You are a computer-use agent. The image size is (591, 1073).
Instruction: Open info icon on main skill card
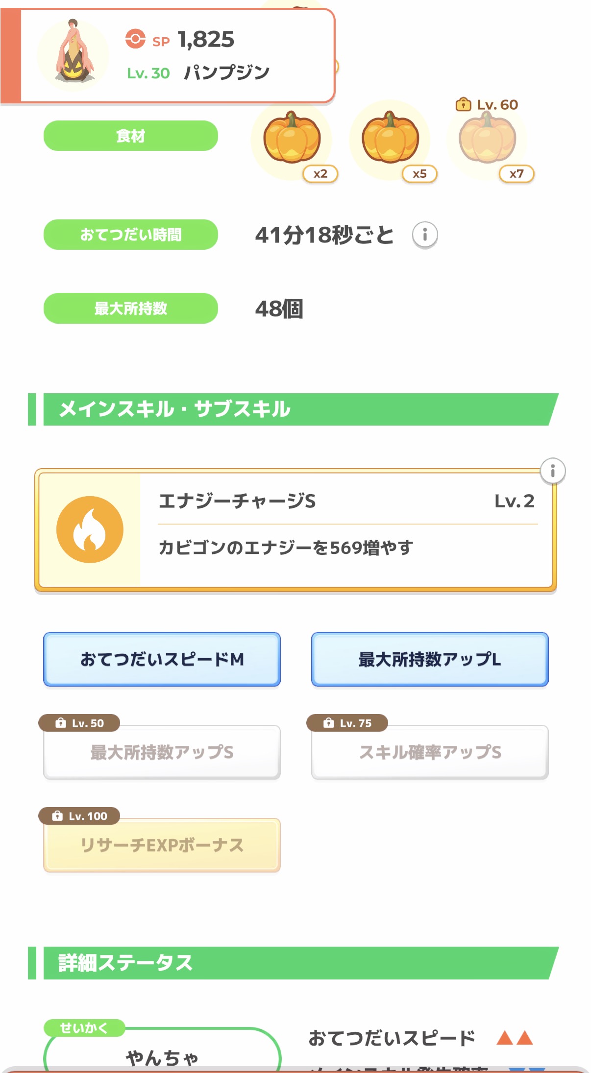(x=552, y=471)
